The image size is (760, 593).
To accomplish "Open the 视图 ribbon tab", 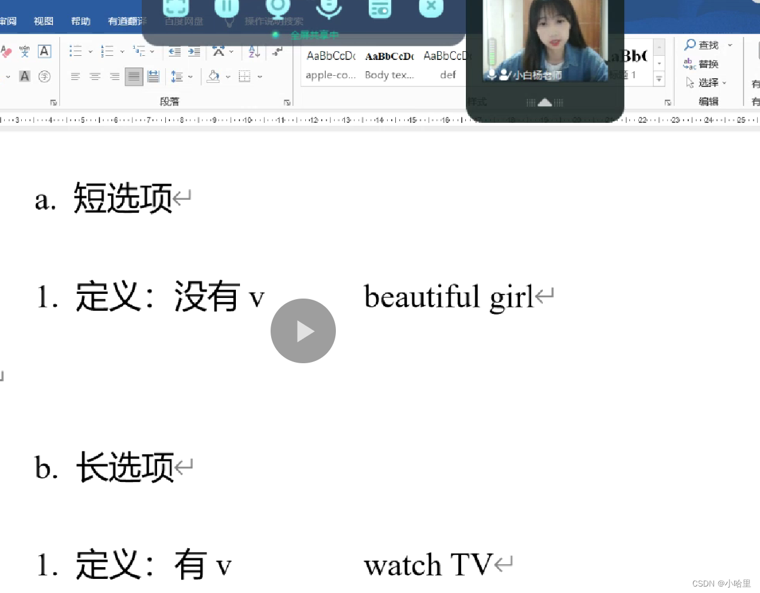I will pyautogui.click(x=44, y=21).
